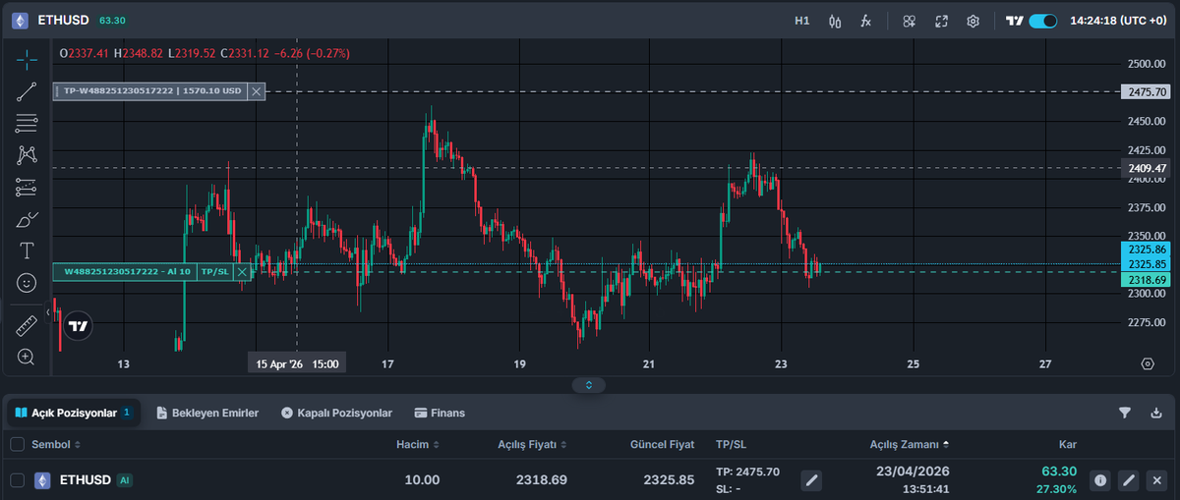Switch to Kapalı Pozisyonlar tab
The height and width of the screenshot is (500, 1180).
(336, 413)
